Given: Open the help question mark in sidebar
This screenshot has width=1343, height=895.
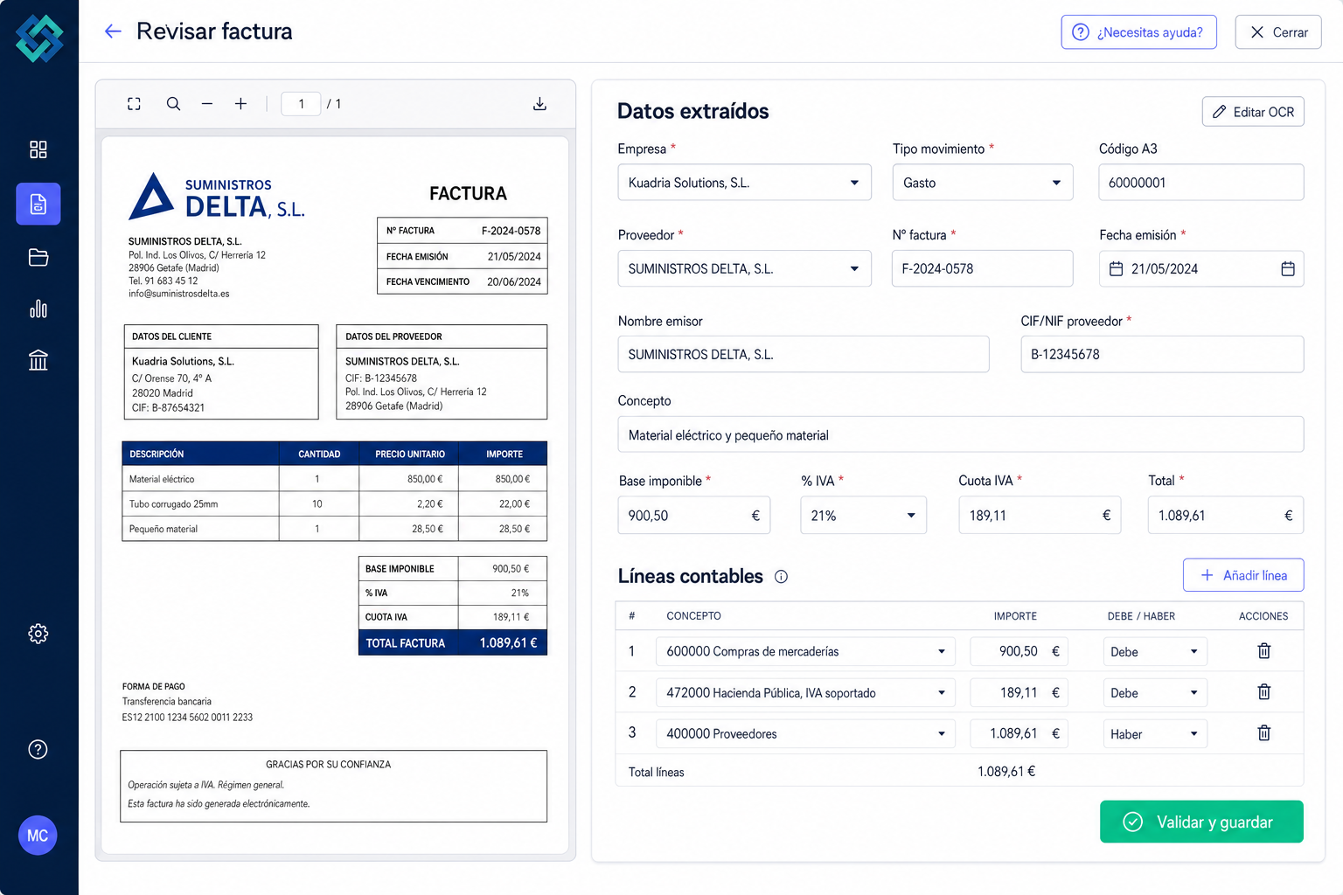Looking at the screenshot, I should (38, 749).
